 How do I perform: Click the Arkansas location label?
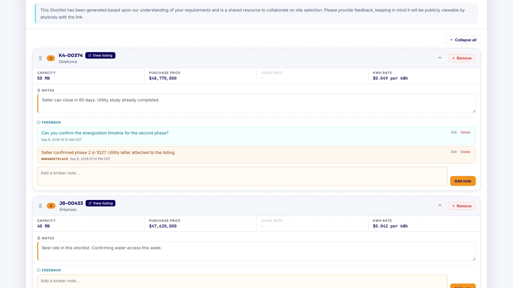(68, 210)
